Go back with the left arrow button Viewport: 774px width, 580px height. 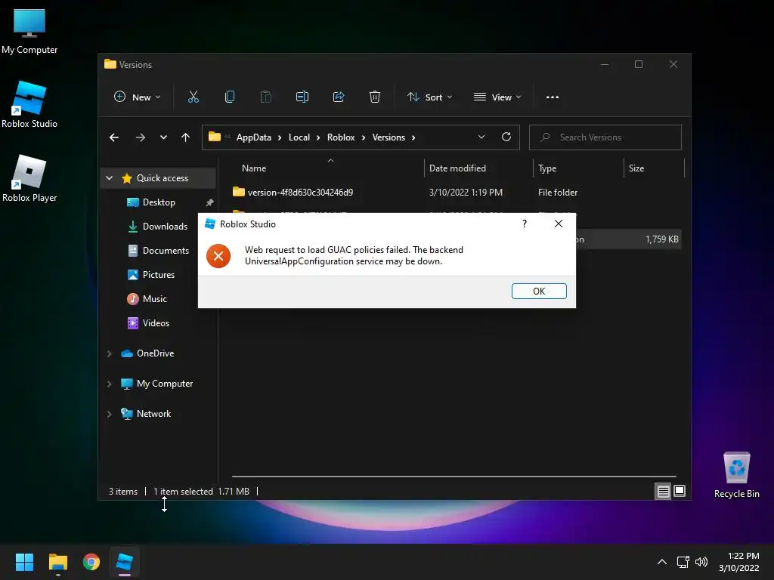pyautogui.click(x=114, y=137)
